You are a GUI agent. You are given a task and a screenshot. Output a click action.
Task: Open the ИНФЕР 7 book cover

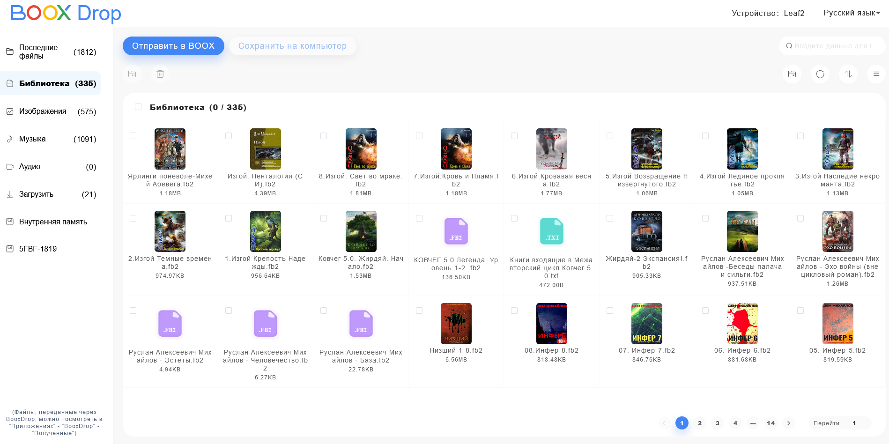pos(647,324)
